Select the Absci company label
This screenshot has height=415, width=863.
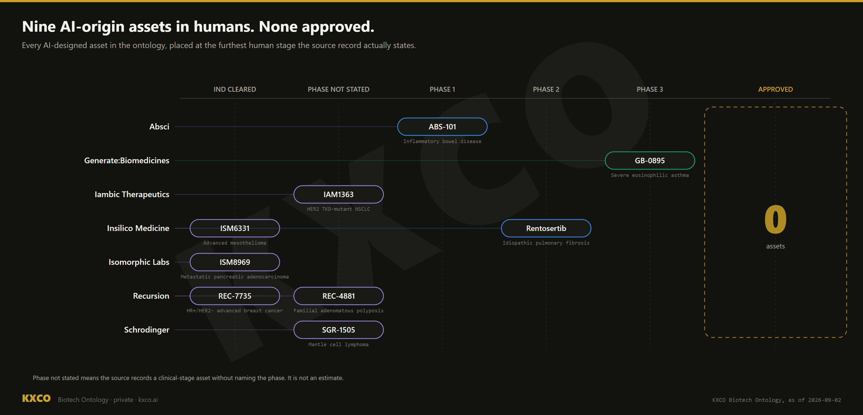pyautogui.click(x=159, y=127)
